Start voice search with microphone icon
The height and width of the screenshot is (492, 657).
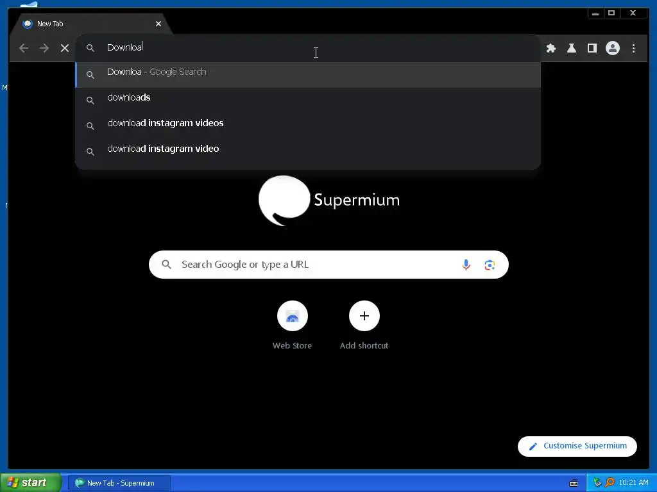tap(466, 265)
